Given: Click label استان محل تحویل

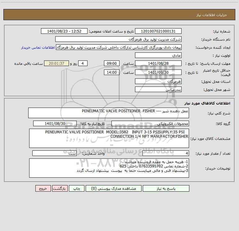Looking at the screenshot, I should point(216,82).
